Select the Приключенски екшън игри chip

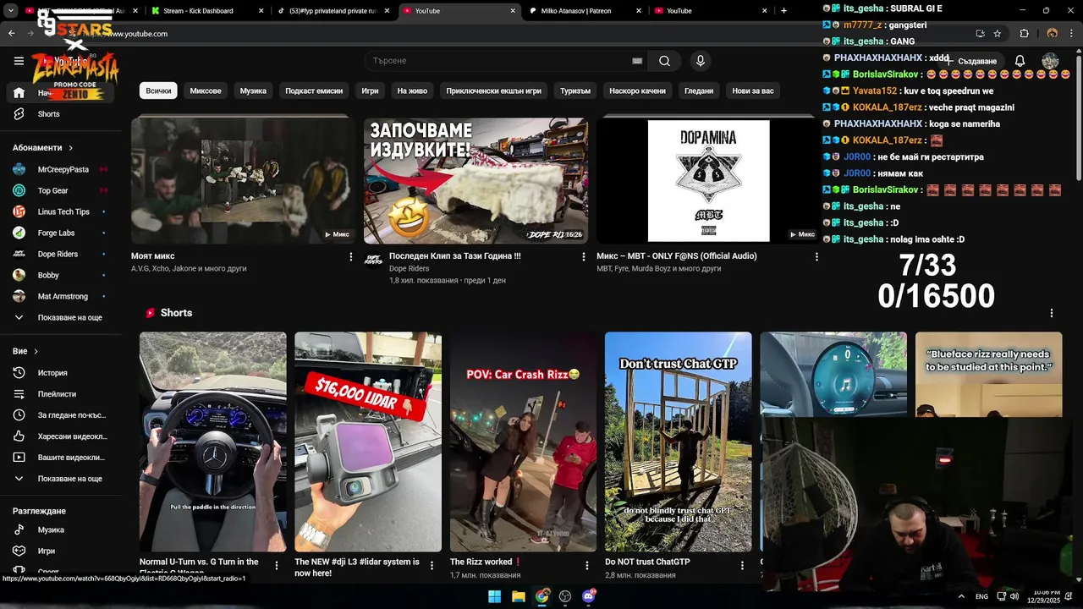coord(493,91)
